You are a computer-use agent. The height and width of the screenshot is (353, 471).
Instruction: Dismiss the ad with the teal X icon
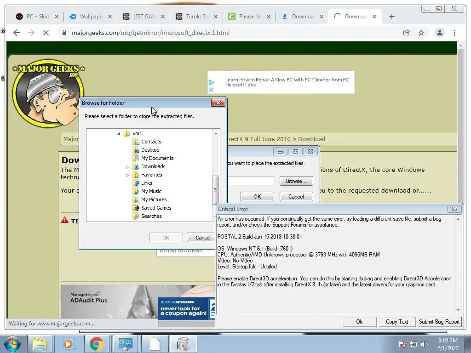tap(211, 90)
